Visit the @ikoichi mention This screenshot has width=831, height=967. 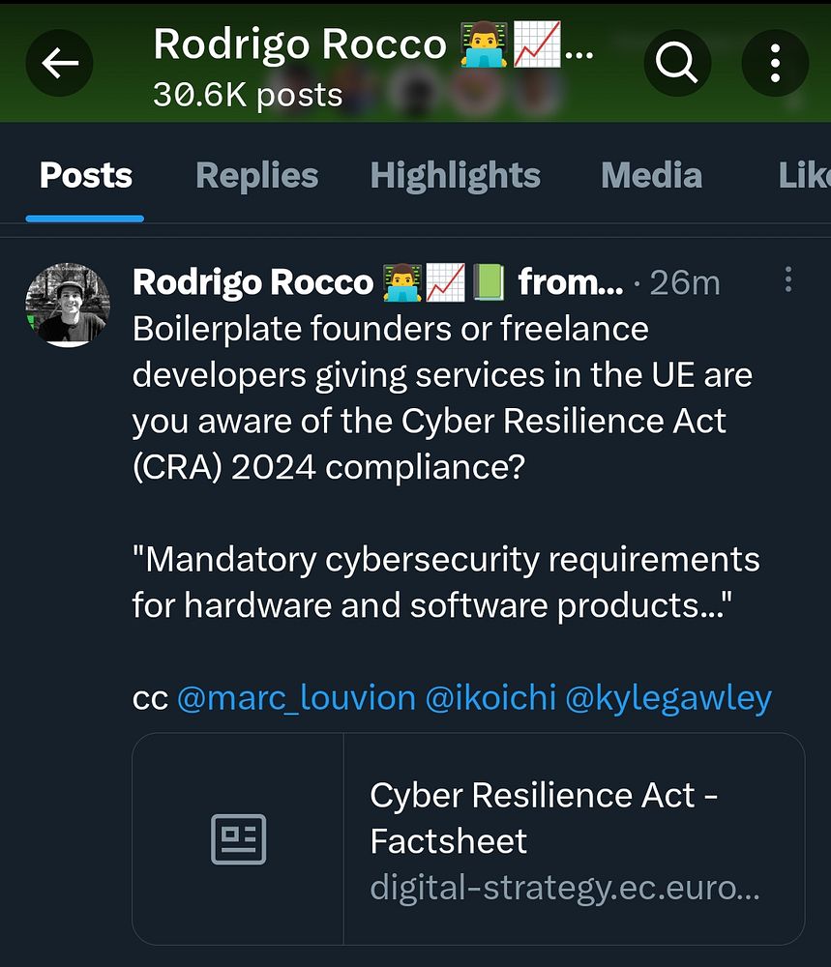[x=490, y=697]
